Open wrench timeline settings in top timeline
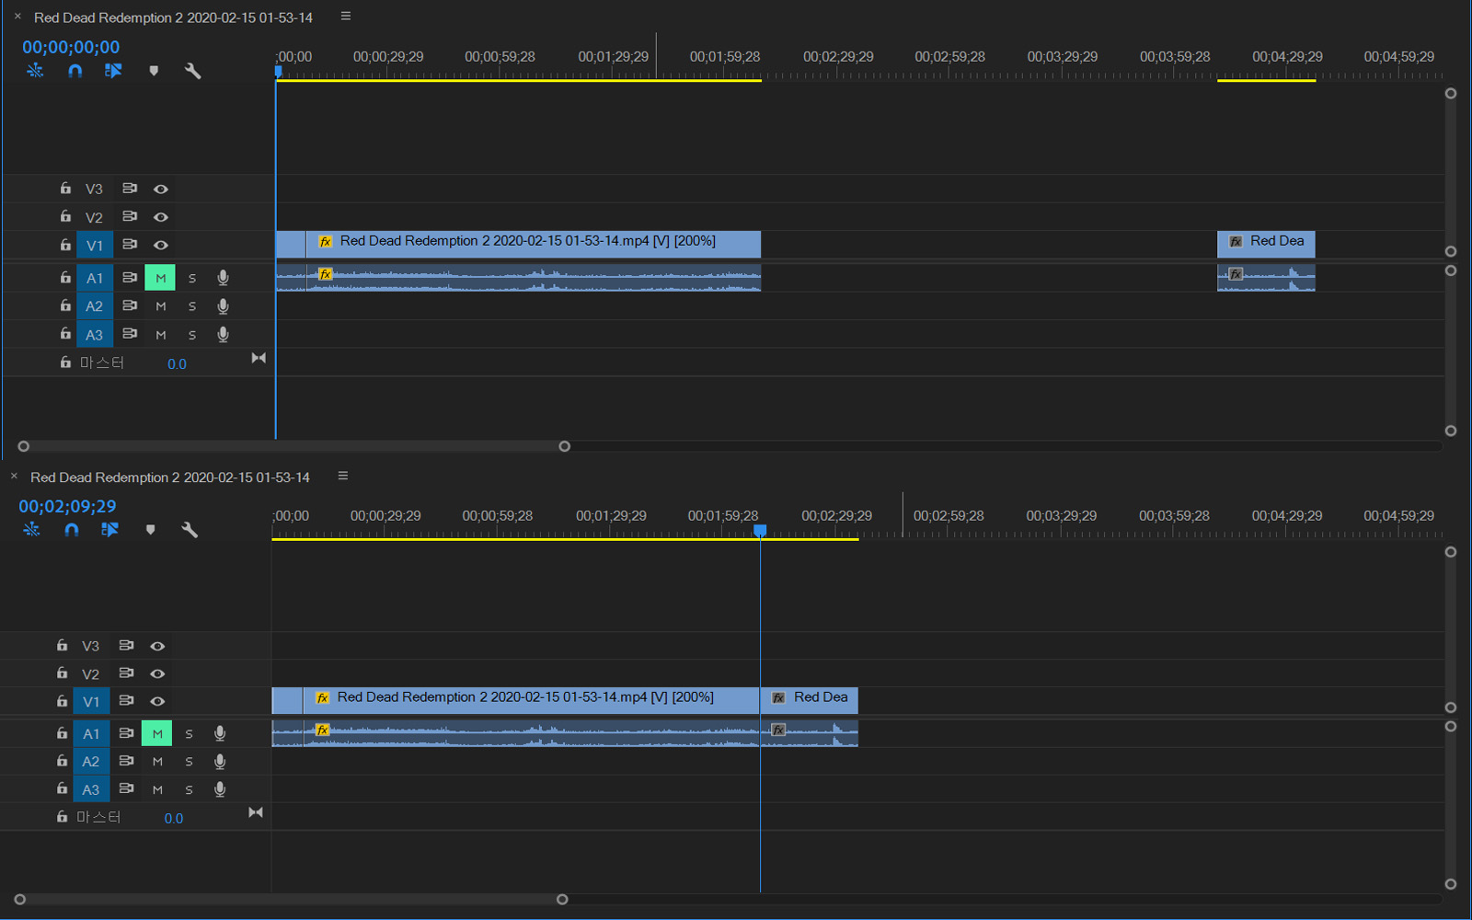The height and width of the screenshot is (920, 1472). (192, 71)
